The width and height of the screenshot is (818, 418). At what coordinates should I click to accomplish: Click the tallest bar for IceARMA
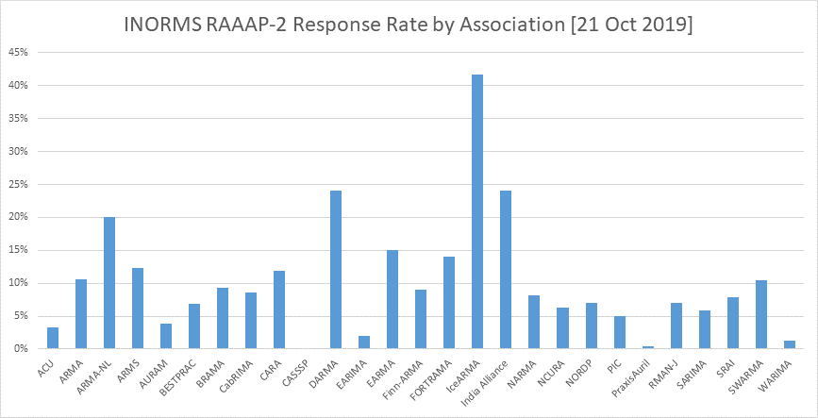pyautogui.click(x=477, y=211)
